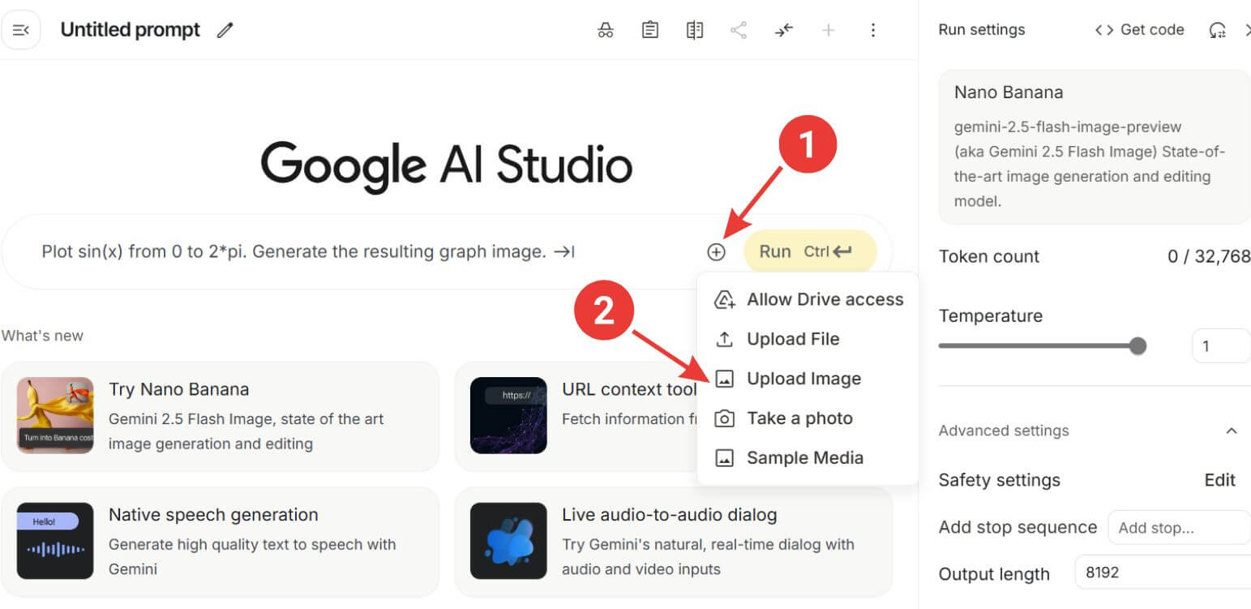This screenshot has height=609, width=1251.
Task: Click the Drive icon in dropdown menu
Action: (x=724, y=299)
